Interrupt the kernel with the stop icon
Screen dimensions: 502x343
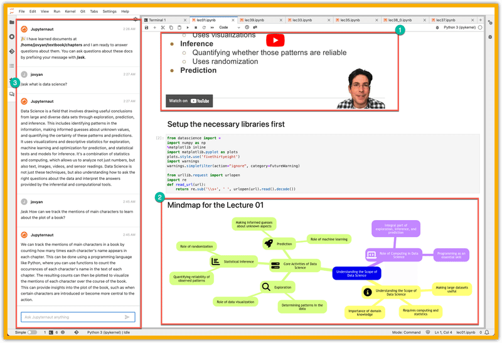[x=196, y=28]
